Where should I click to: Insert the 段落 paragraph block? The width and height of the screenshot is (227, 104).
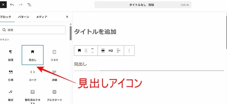[11, 55]
